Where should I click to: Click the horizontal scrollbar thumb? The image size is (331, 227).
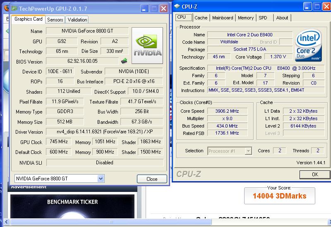click(x=111, y=222)
